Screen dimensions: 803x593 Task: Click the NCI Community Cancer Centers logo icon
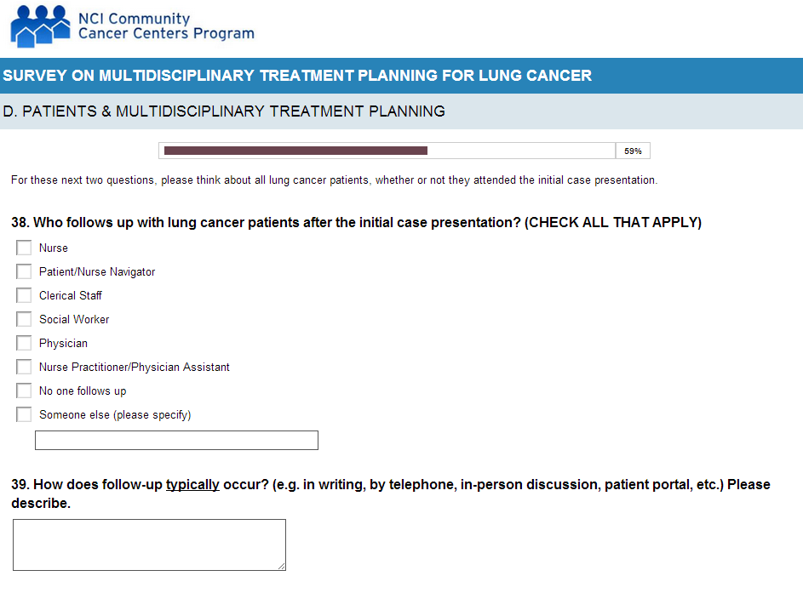(40, 26)
